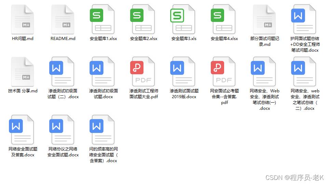The height and width of the screenshot is (184, 329).
Task: Click the 护网面试题总结+DD安全工程师 docx icon
Action: pyautogui.click(x=304, y=19)
